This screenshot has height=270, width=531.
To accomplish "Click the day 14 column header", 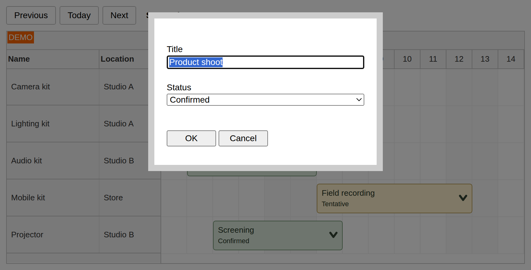I will (x=511, y=59).
